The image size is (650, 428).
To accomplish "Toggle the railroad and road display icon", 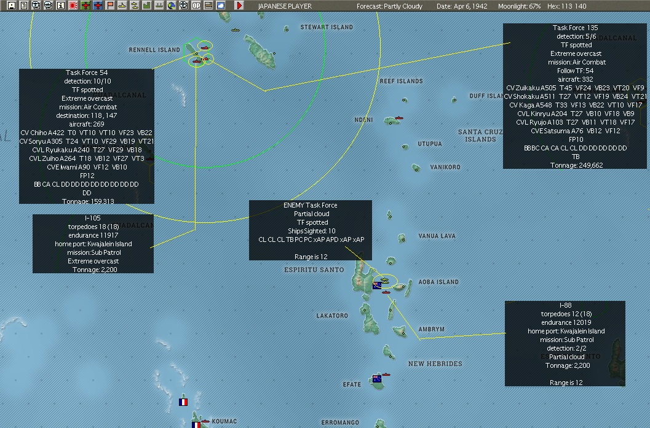I will 208,6.
